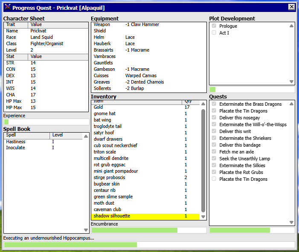Image resolution: width=299 pixels, height=252 pixels.
Task: Toggle the Prologue checkbox
Action: (x=214, y=26)
